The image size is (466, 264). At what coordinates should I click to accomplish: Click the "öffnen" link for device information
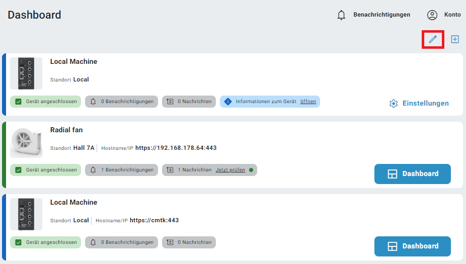click(x=308, y=102)
